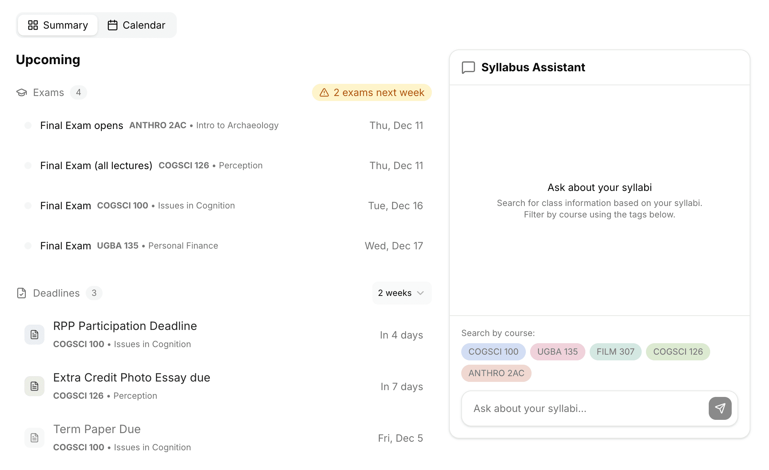The image size is (769, 470).
Task: Click the chat bubble icon next to Syllabus Assistant
Action: pos(467,67)
